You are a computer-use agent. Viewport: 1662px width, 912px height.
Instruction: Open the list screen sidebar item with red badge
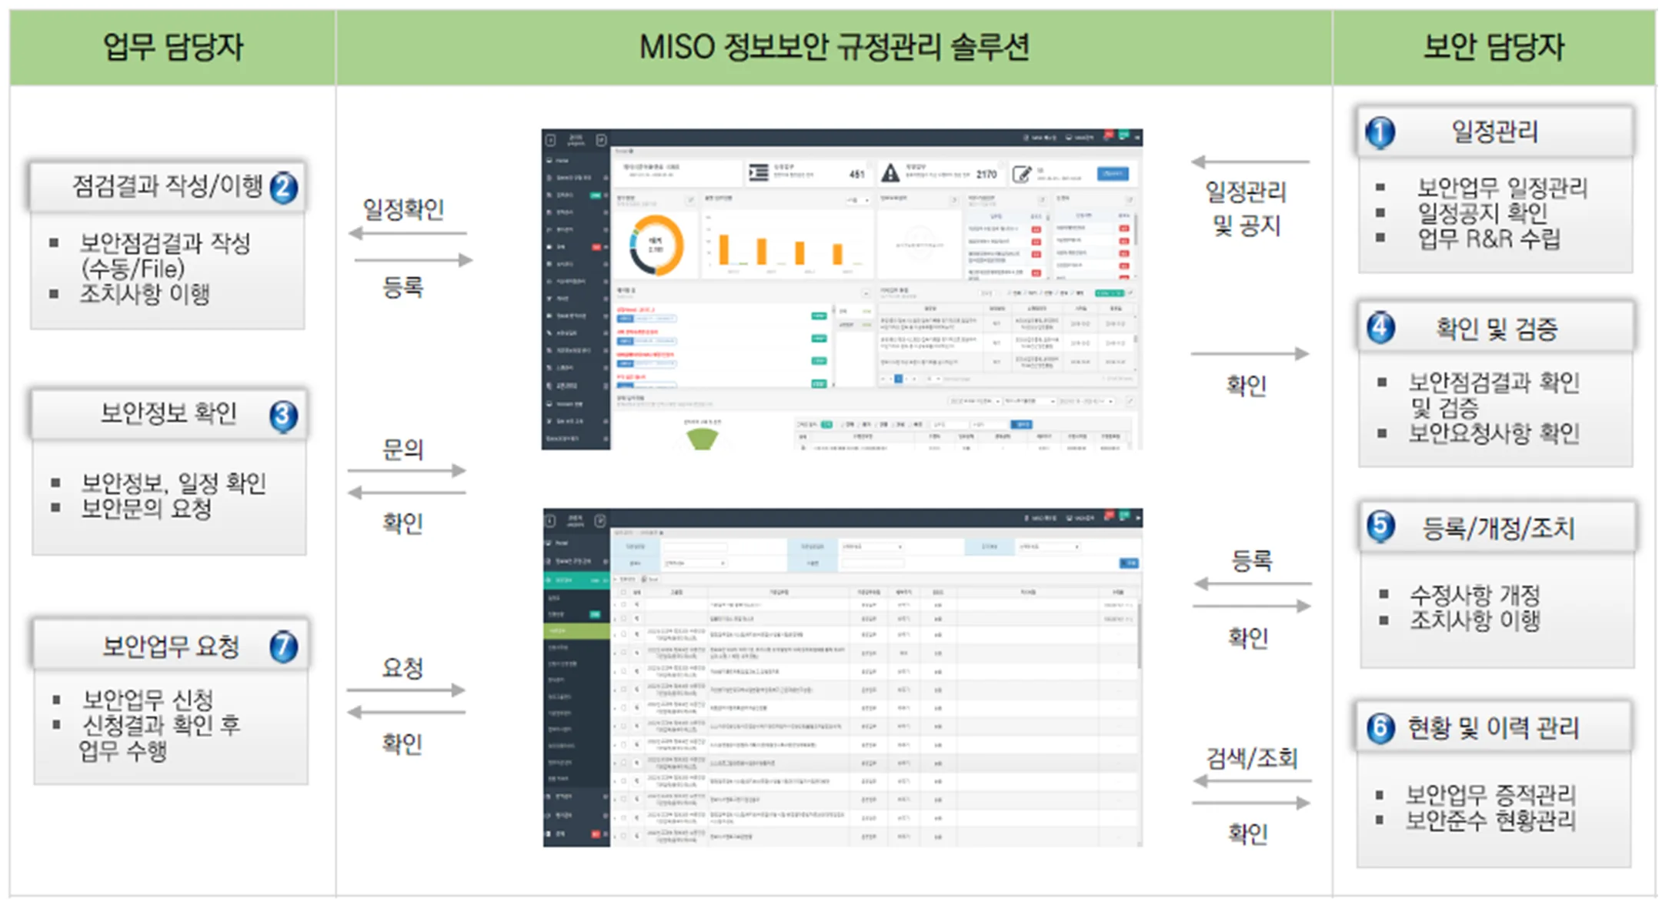[x=576, y=833]
